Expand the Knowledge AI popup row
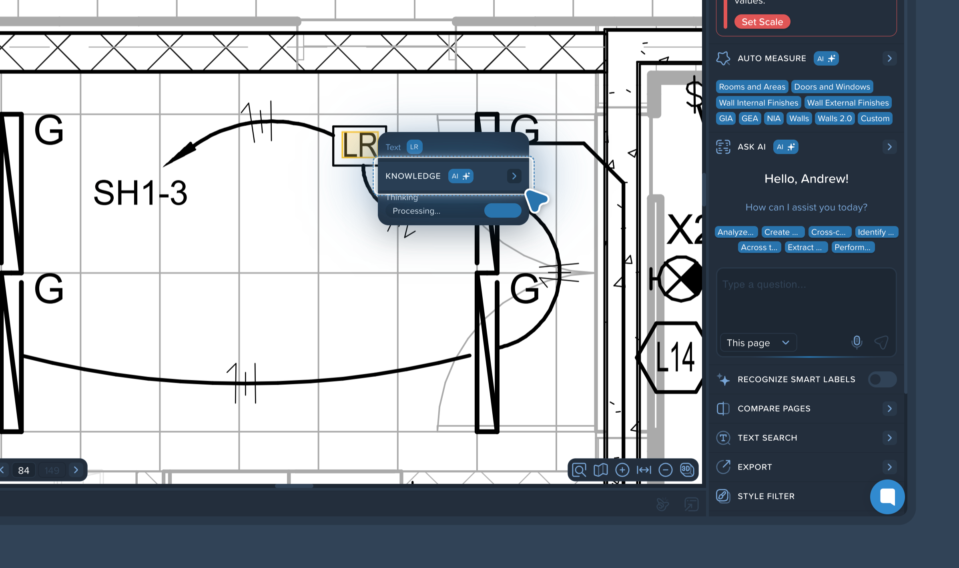The image size is (959, 568). [514, 176]
